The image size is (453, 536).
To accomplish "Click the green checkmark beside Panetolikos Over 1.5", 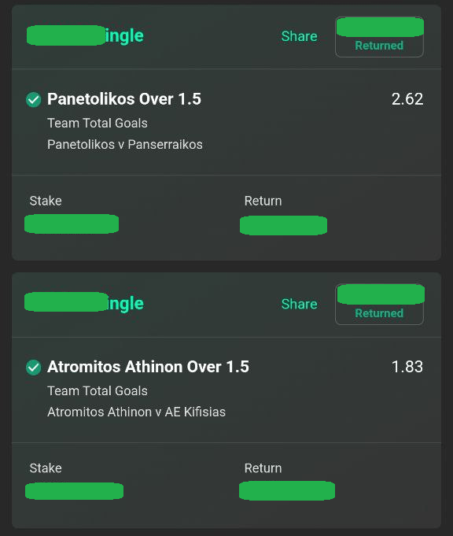I will [34, 100].
